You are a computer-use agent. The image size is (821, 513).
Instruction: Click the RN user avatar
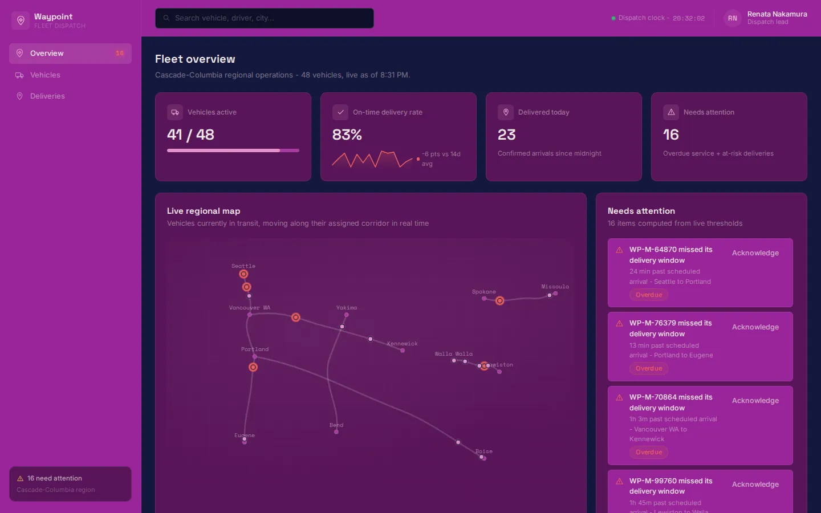point(733,18)
